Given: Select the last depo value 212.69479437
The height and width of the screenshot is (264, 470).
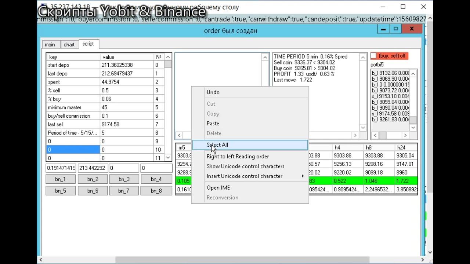Looking at the screenshot, I should [127, 74].
